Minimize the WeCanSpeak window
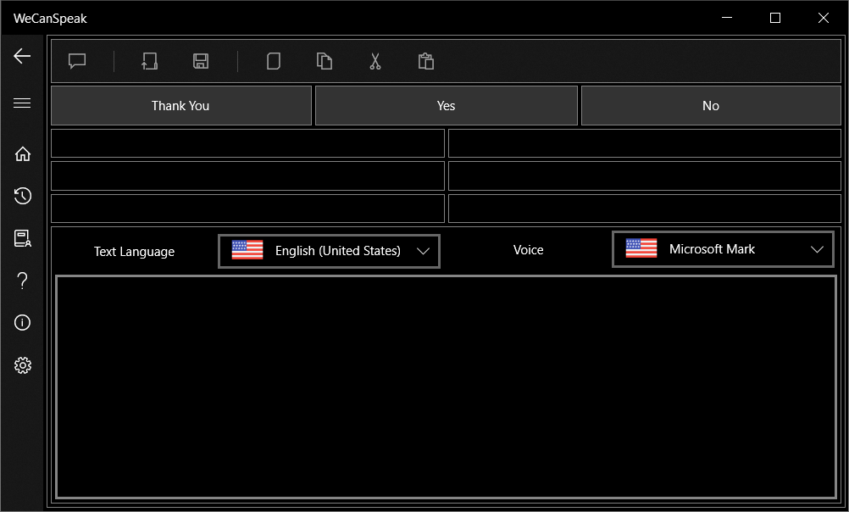Screen dimensions: 849x512 (727, 18)
